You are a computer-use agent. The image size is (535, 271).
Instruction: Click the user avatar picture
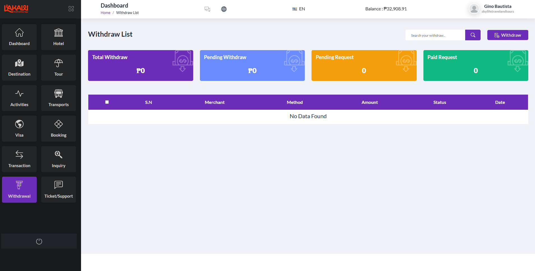click(474, 9)
